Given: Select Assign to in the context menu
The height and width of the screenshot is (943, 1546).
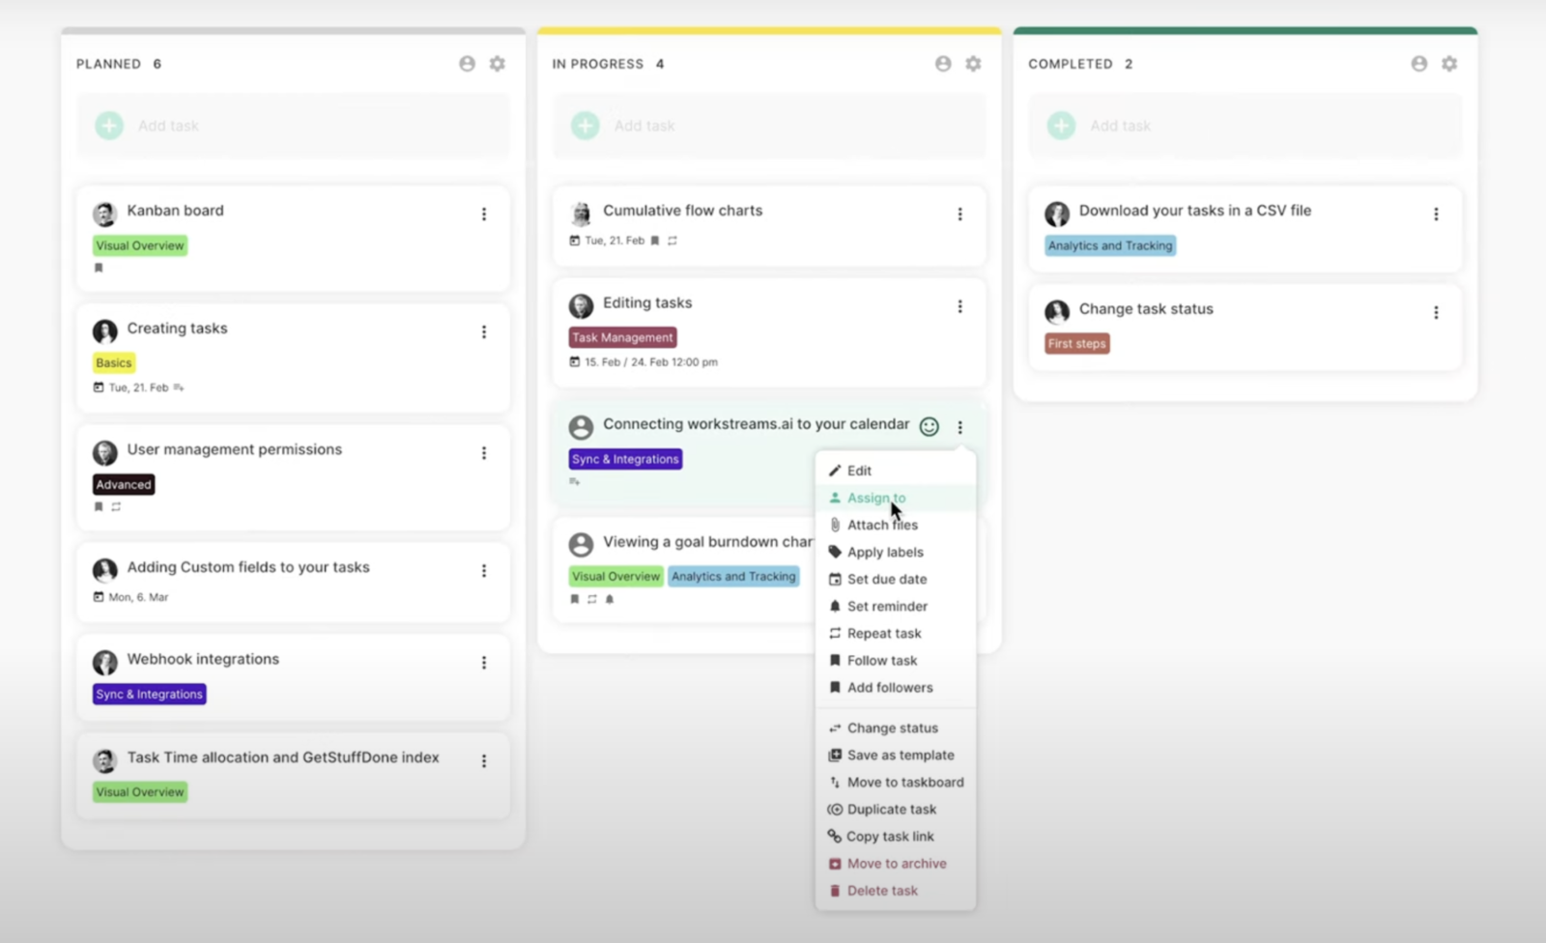Looking at the screenshot, I should (x=875, y=498).
